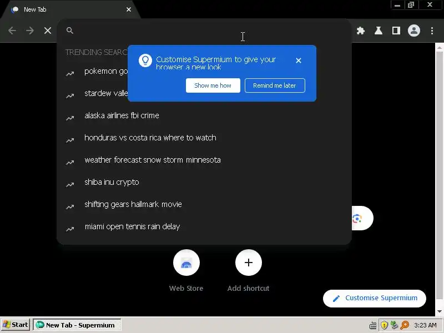Click the address bar magnifier icon

[x=70, y=31]
